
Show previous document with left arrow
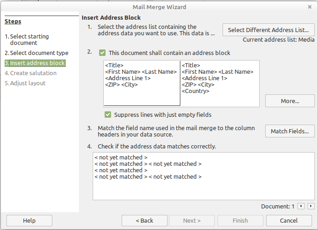pos(301,206)
